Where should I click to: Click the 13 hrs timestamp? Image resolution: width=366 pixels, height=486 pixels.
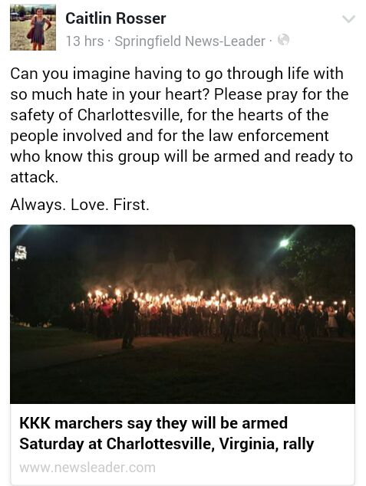84,41
